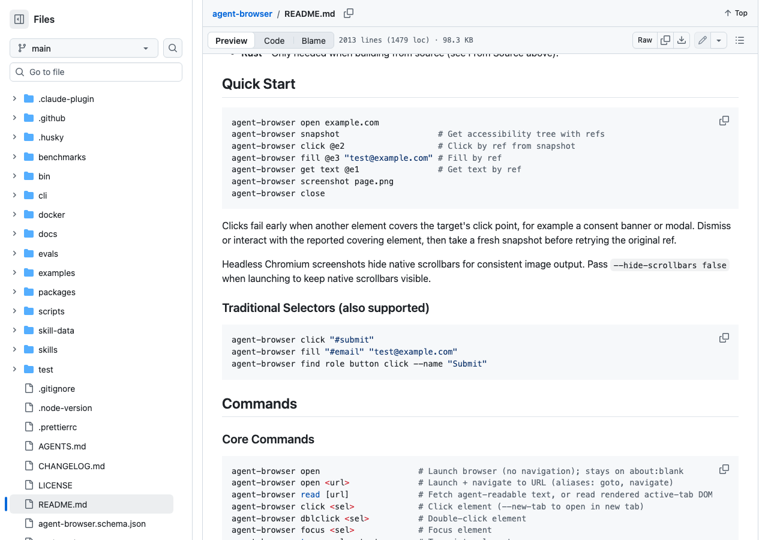Image resolution: width=768 pixels, height=540 pixels.
Task: Click the LICENSE file icon
Action: [29, 485]
